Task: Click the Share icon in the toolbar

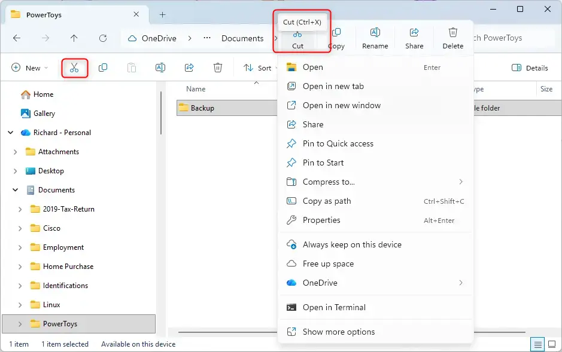Action: pos(189,68)
